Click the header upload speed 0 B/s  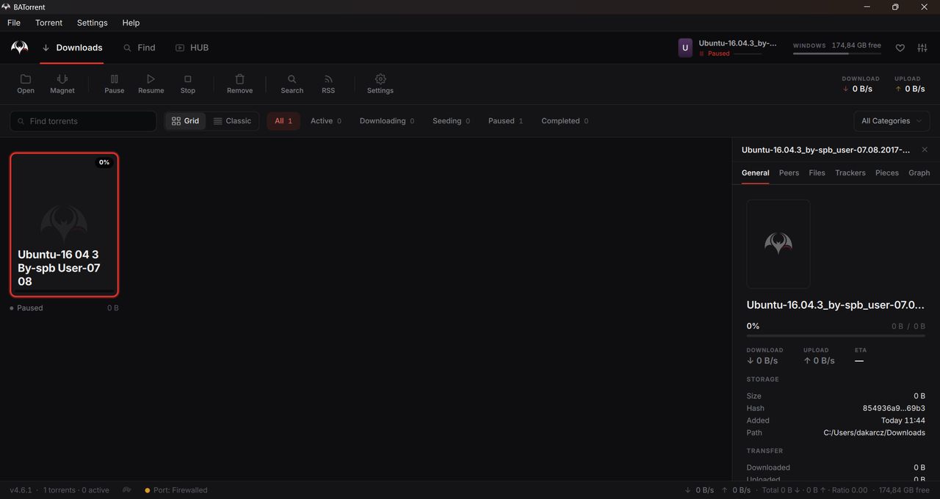(910, 89)
